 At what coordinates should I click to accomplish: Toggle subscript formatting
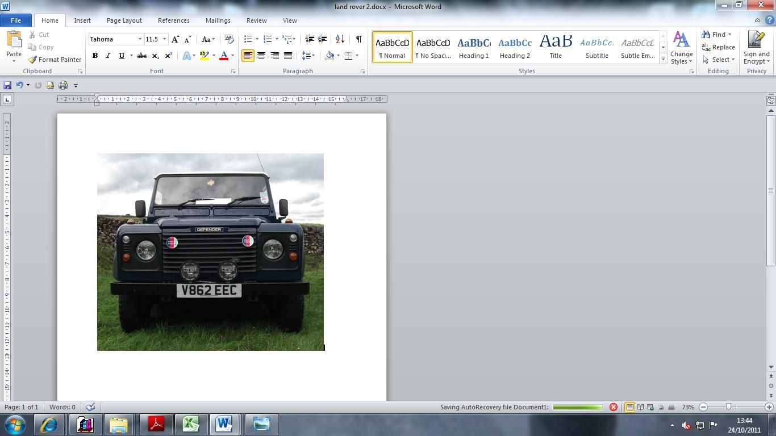click(155, 56)
